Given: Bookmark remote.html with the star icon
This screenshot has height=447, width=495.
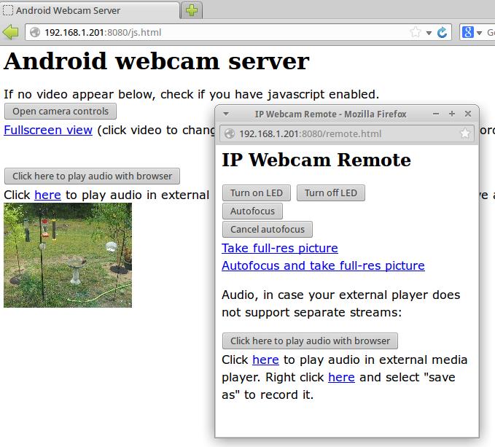Looking at the screenshot, I should (x=464, y=133).
